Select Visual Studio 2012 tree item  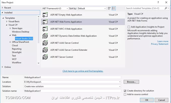point(24,39)
